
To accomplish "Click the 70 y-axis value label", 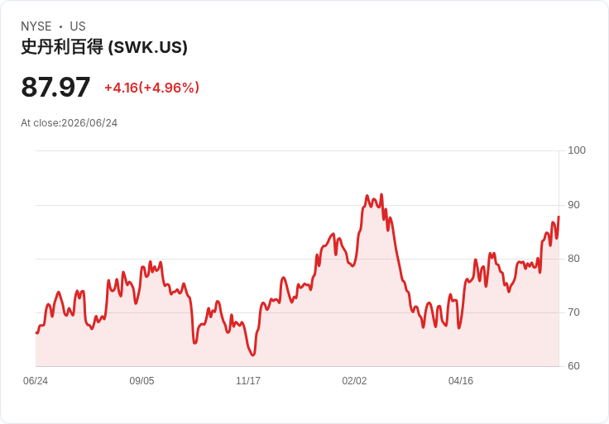I will coord(573,312).
